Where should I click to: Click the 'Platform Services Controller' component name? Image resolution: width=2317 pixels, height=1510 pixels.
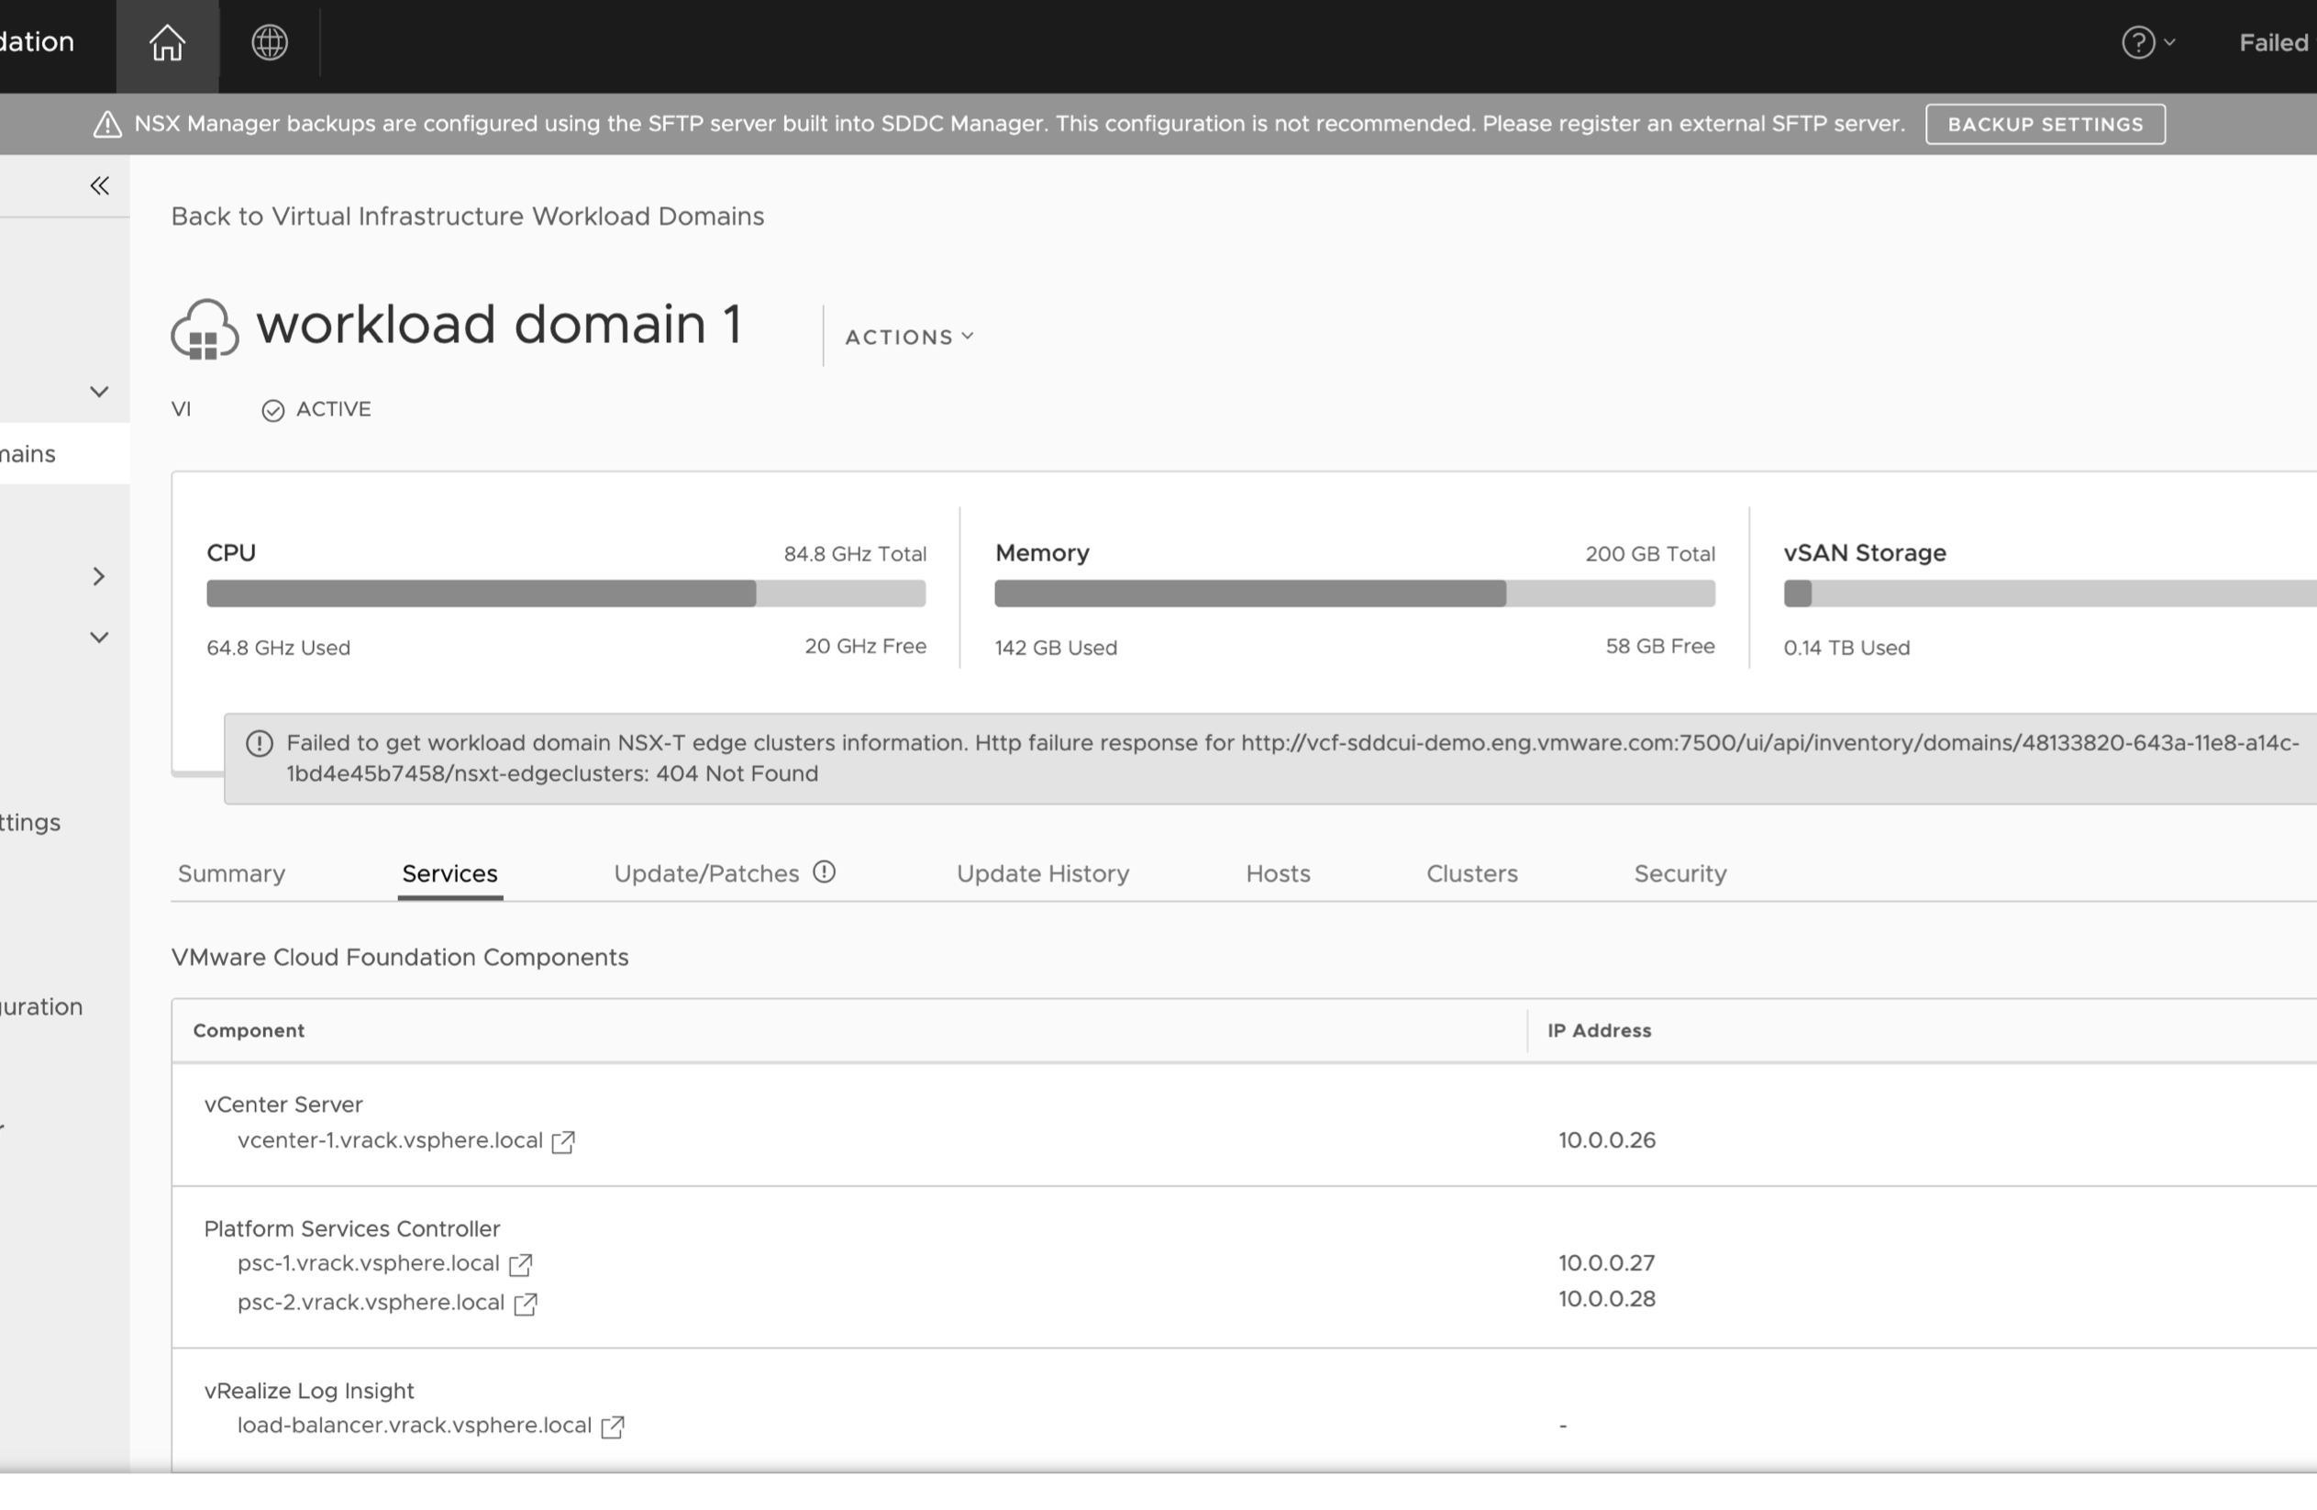351,1228
